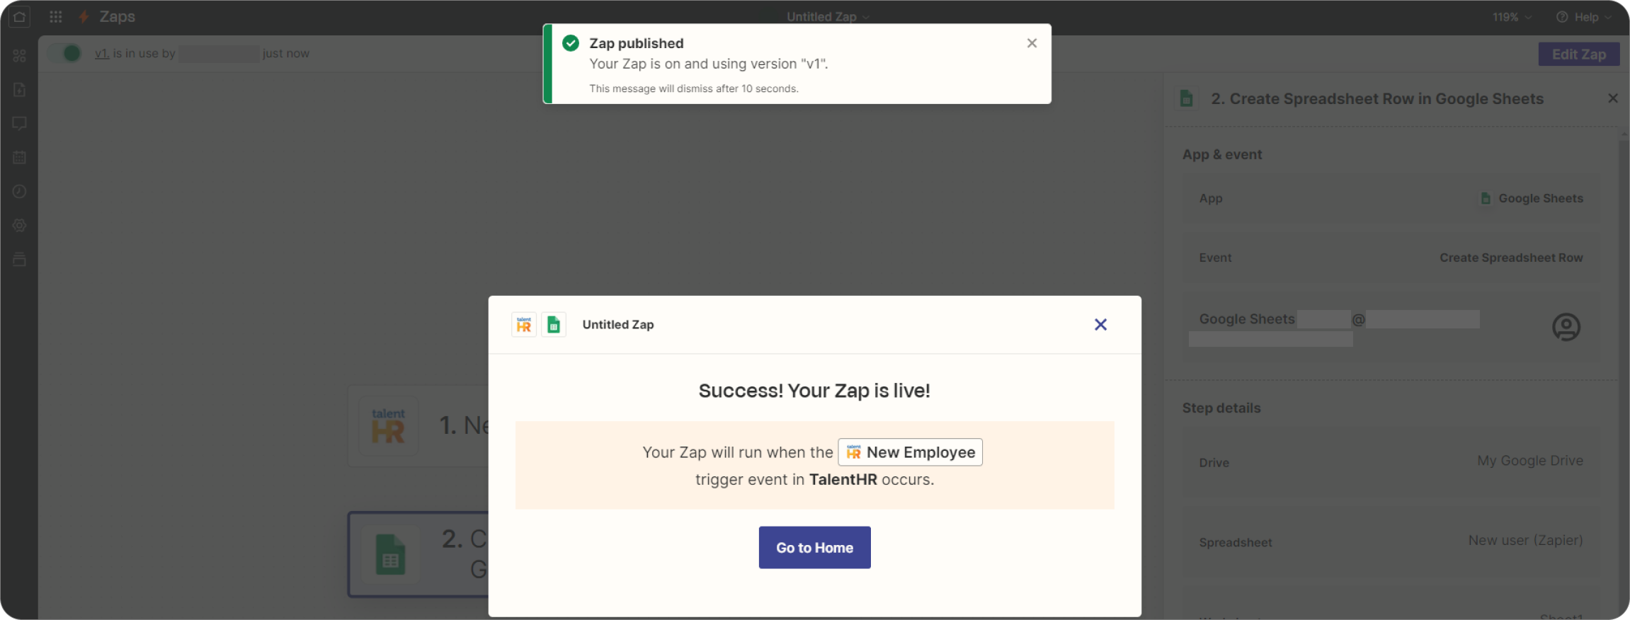Click the TalentHR step icon on canvas

pos(388,425)
